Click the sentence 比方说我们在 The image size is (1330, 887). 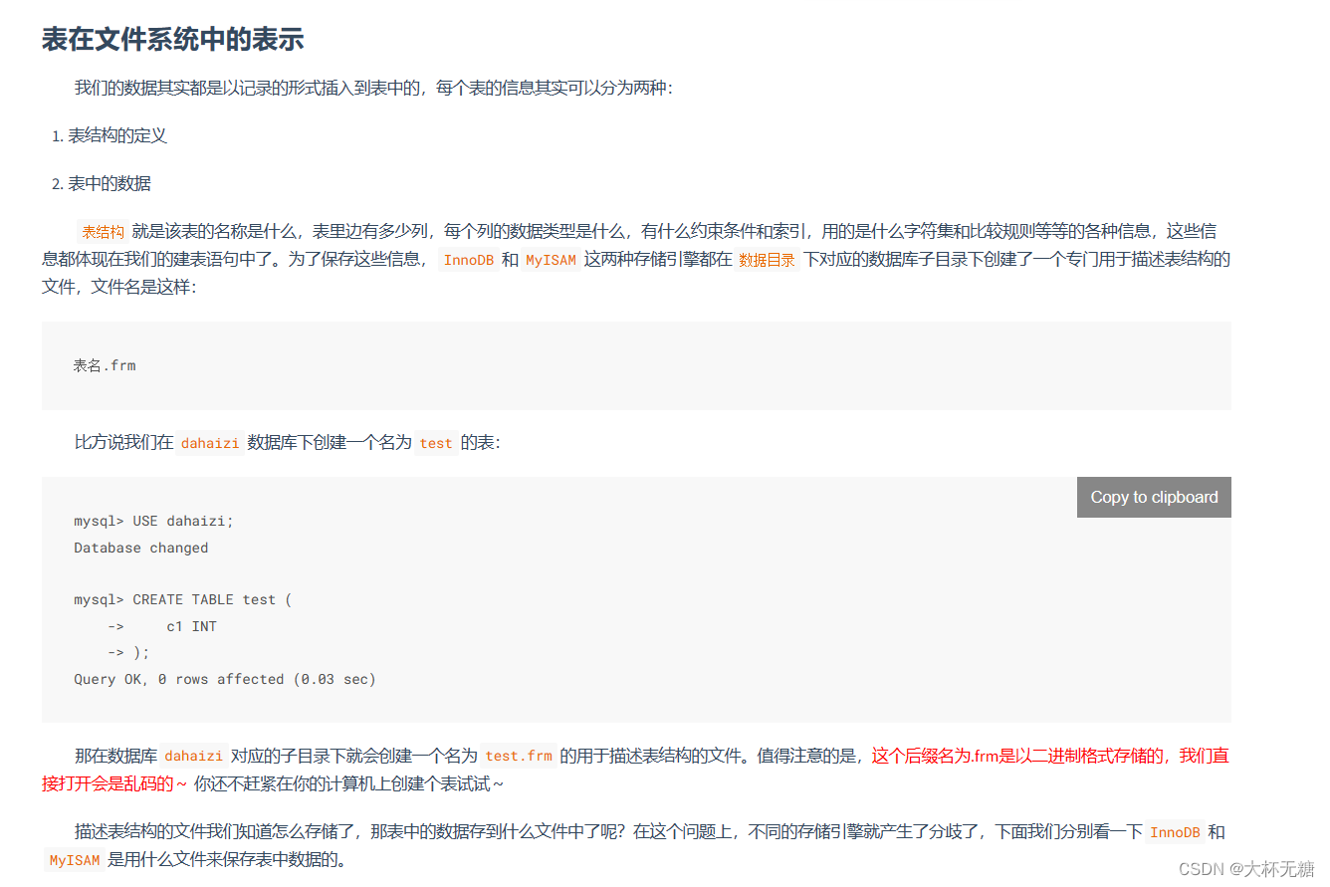coord(123,443)
